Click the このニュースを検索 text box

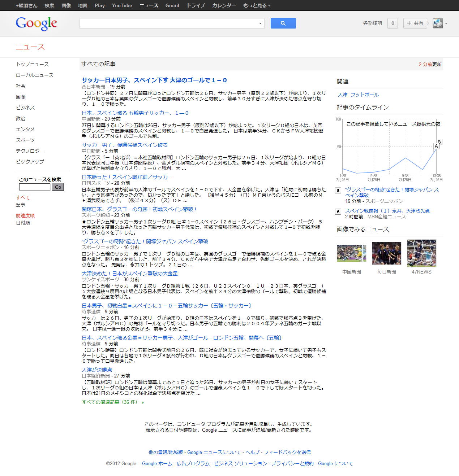click(x=35, y=187)
